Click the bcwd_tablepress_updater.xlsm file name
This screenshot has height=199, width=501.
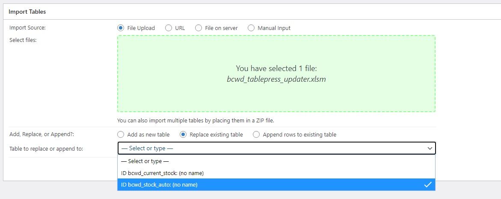pyautogui.click(x=276, y=79)
